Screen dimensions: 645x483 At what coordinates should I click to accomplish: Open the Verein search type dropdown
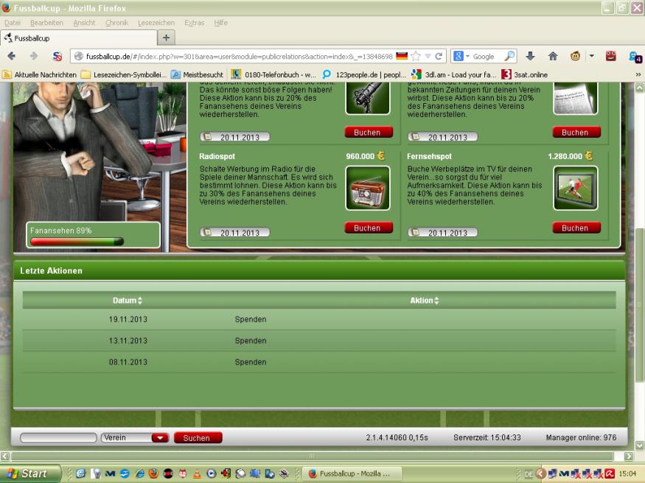160,437
